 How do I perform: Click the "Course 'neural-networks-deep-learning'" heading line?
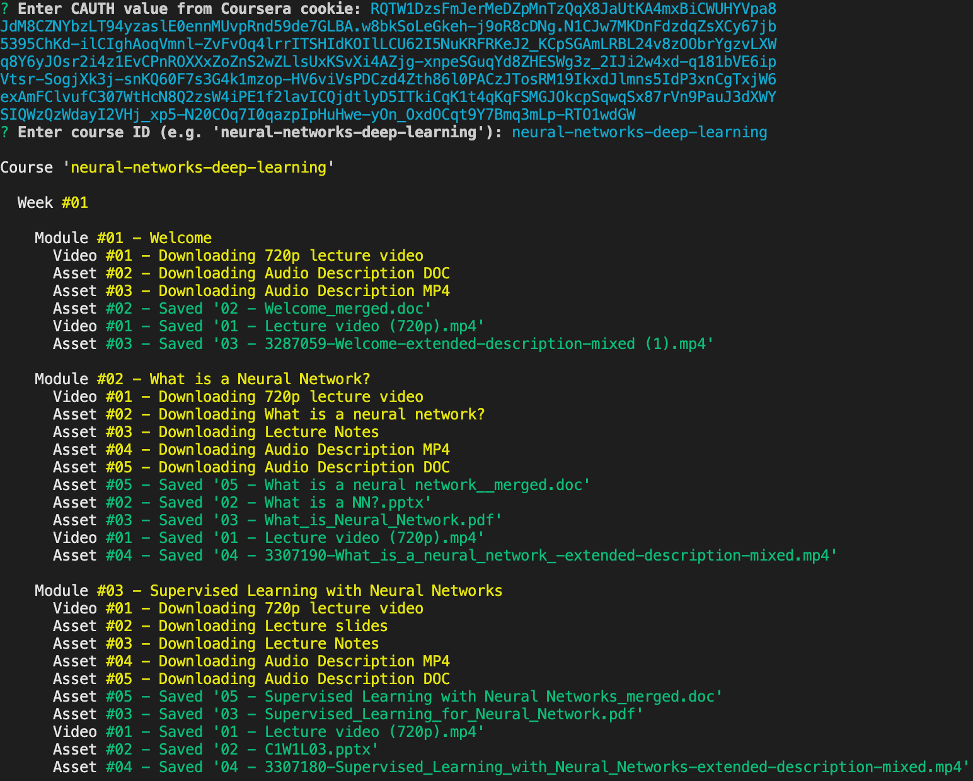point(168,168)
